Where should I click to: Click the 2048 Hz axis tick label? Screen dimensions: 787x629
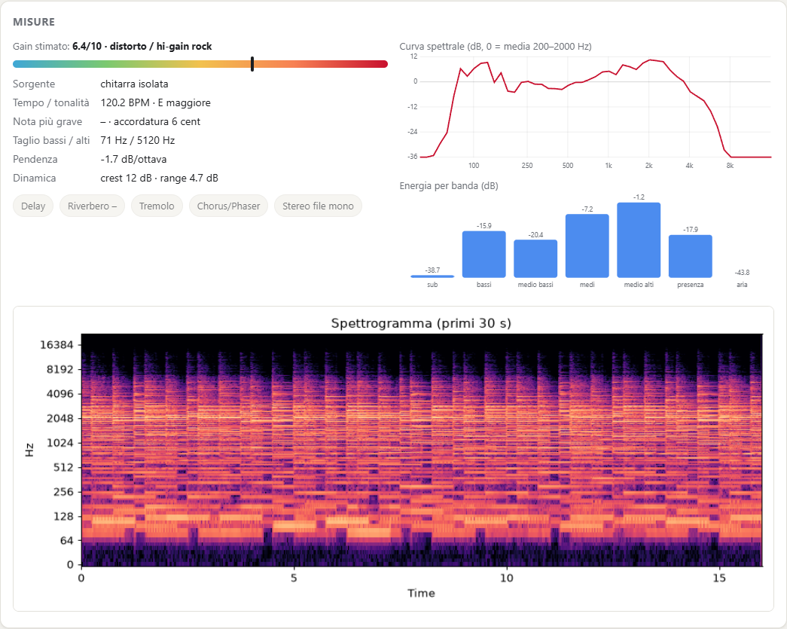click(59, 418)
